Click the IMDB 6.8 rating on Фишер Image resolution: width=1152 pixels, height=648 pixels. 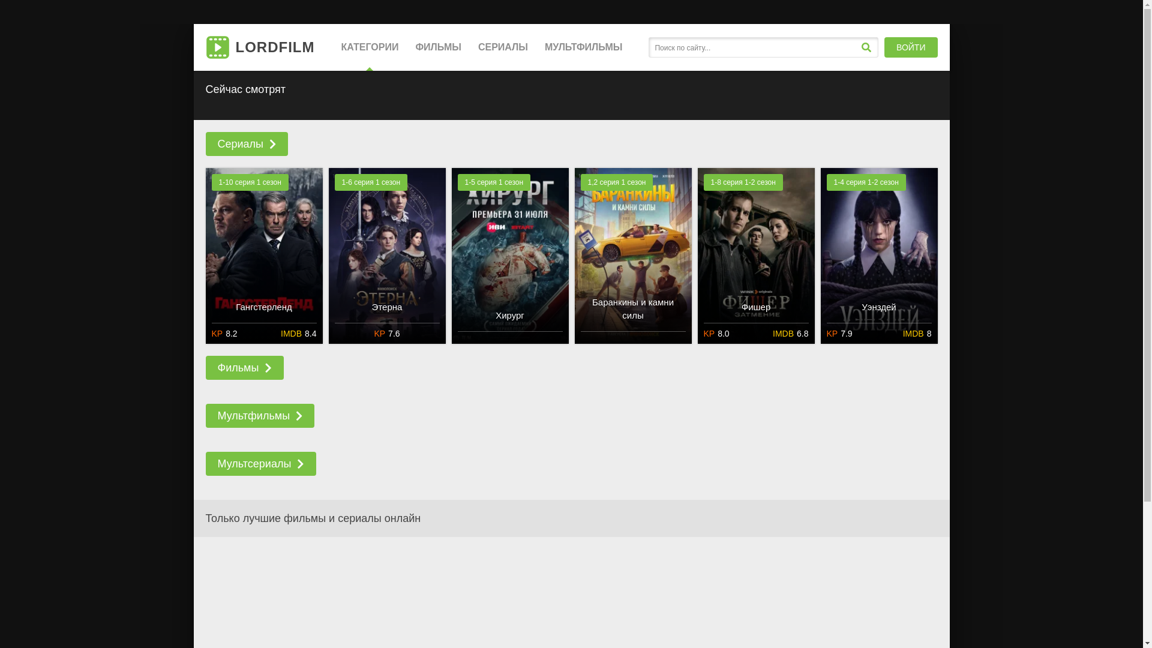coord(790,334)
